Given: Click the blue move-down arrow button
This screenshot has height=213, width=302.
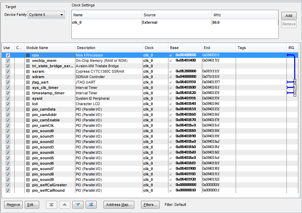Looking at the screenshot, I should click(78, 205).
